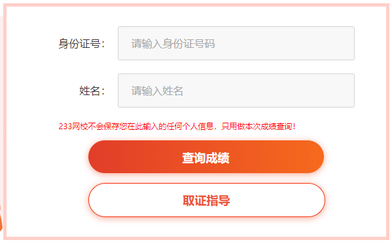392x242 pixels.
Task: Click the 身份证号 input field
Action: pyautogui.click(x=236, y=43)
